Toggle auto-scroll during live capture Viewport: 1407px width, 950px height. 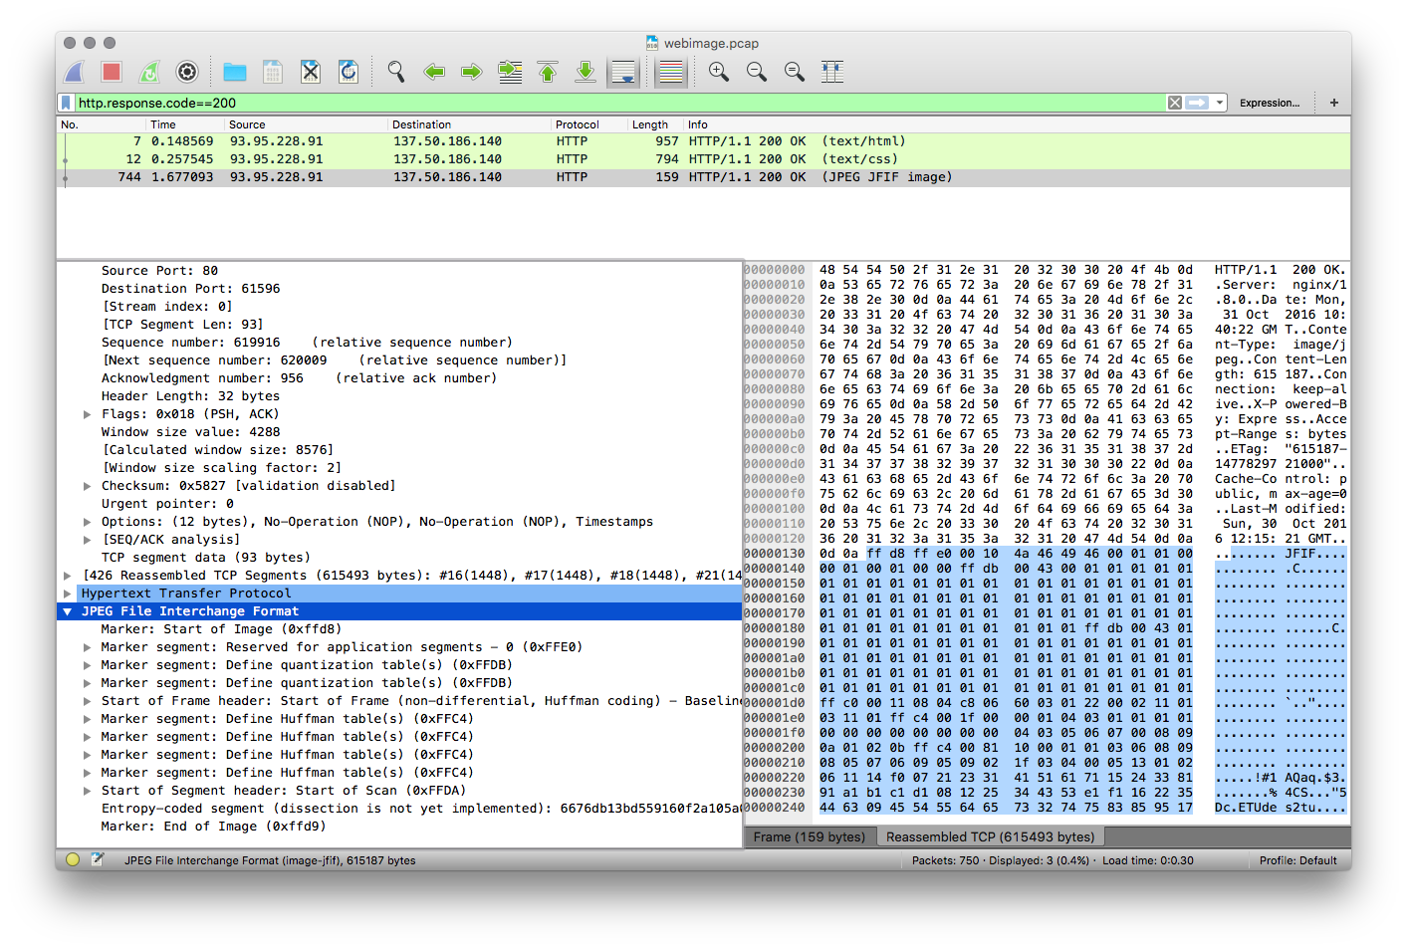click(x=623, y=72)
